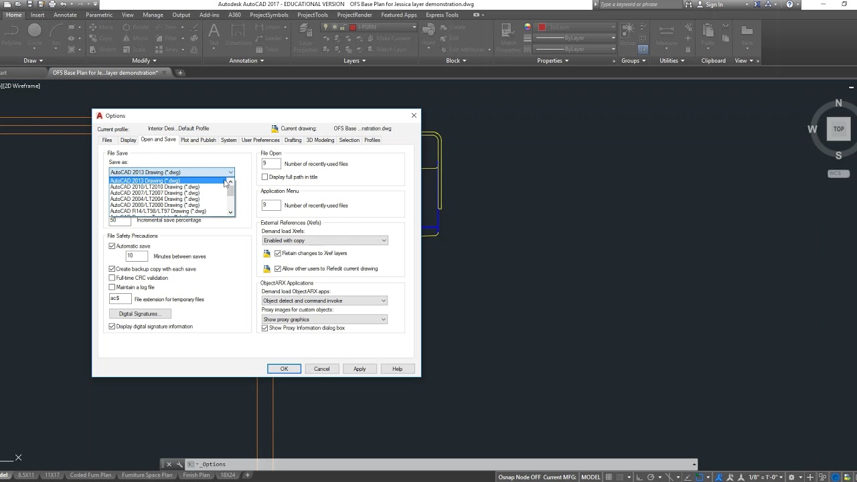Screen dimensions: 857x482
Task: Open the Text annotation tool
Action: coord(214,35)
